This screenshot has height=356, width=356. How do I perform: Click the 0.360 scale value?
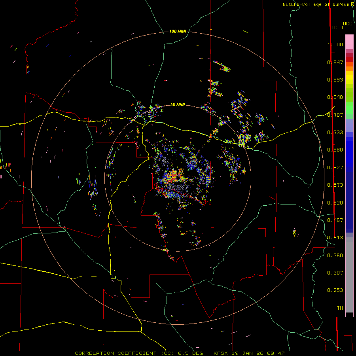335,256
